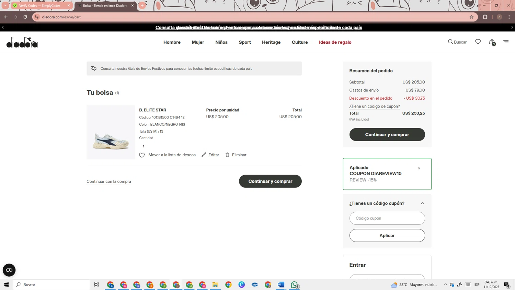
Task: Open the accessibility widget button
Action: [x=9, y=270]
